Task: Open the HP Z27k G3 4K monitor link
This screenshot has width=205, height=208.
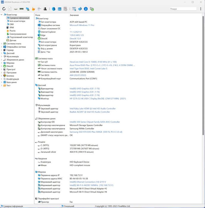Action: click(x=98, y=98)
